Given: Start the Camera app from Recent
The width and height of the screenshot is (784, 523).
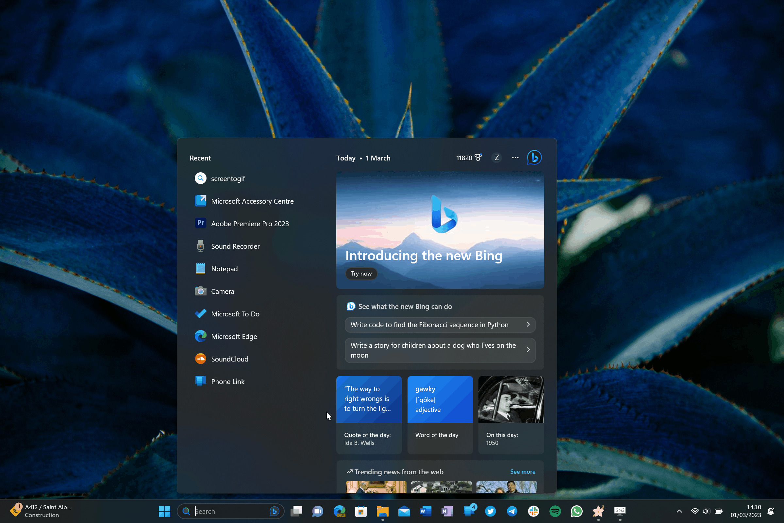Looking at the screenshot, I should [223, 291].
